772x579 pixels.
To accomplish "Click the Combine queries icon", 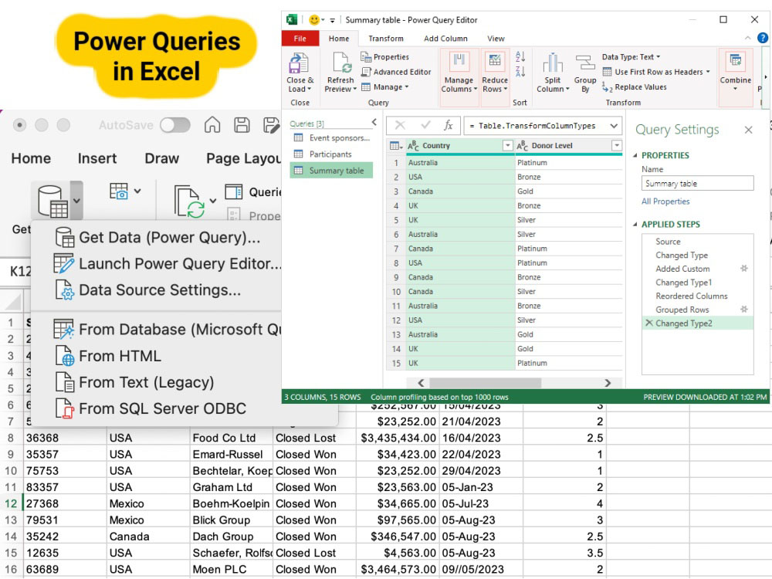I will pos(736,62).
